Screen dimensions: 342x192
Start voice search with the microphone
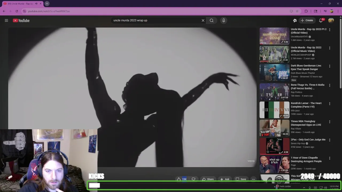pos(224,20)
